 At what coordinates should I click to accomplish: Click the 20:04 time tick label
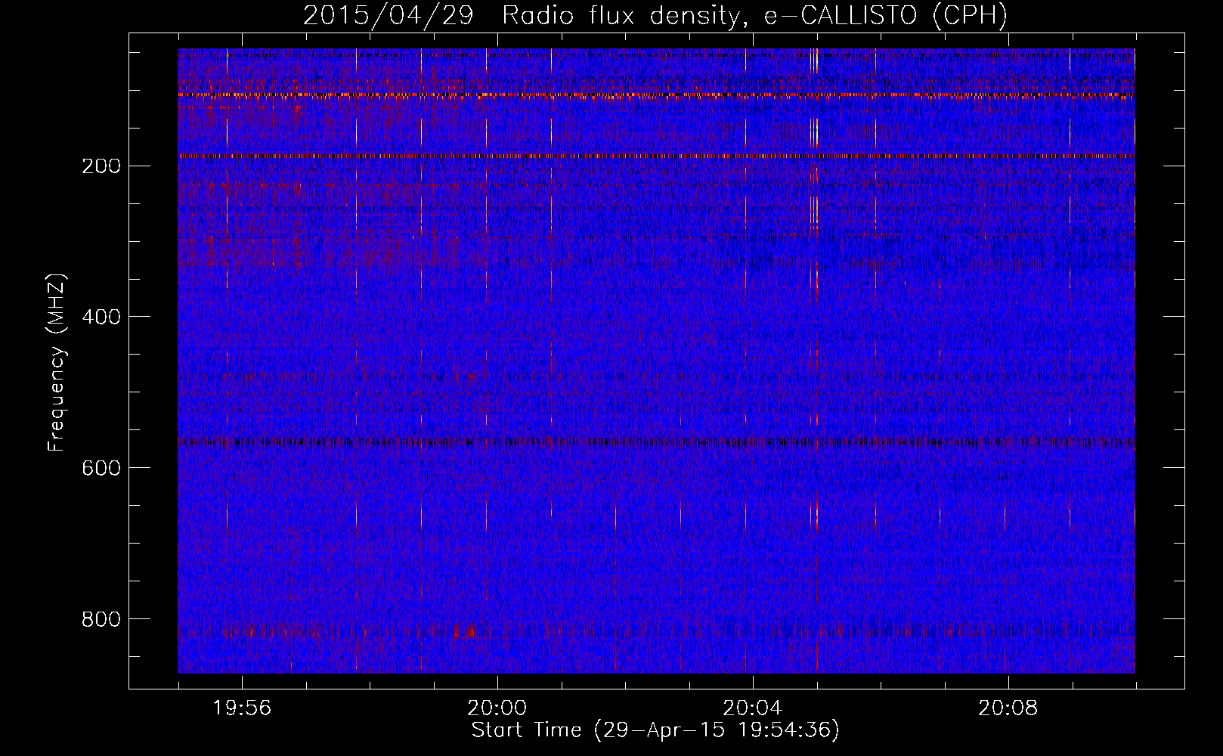tap(753, 708)
